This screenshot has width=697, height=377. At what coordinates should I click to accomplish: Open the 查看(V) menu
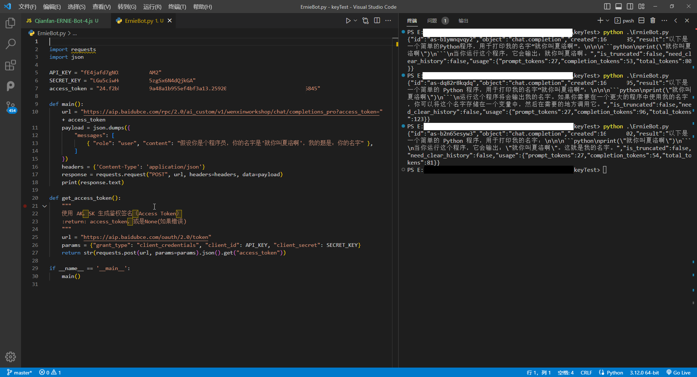(x=102, y=7)
